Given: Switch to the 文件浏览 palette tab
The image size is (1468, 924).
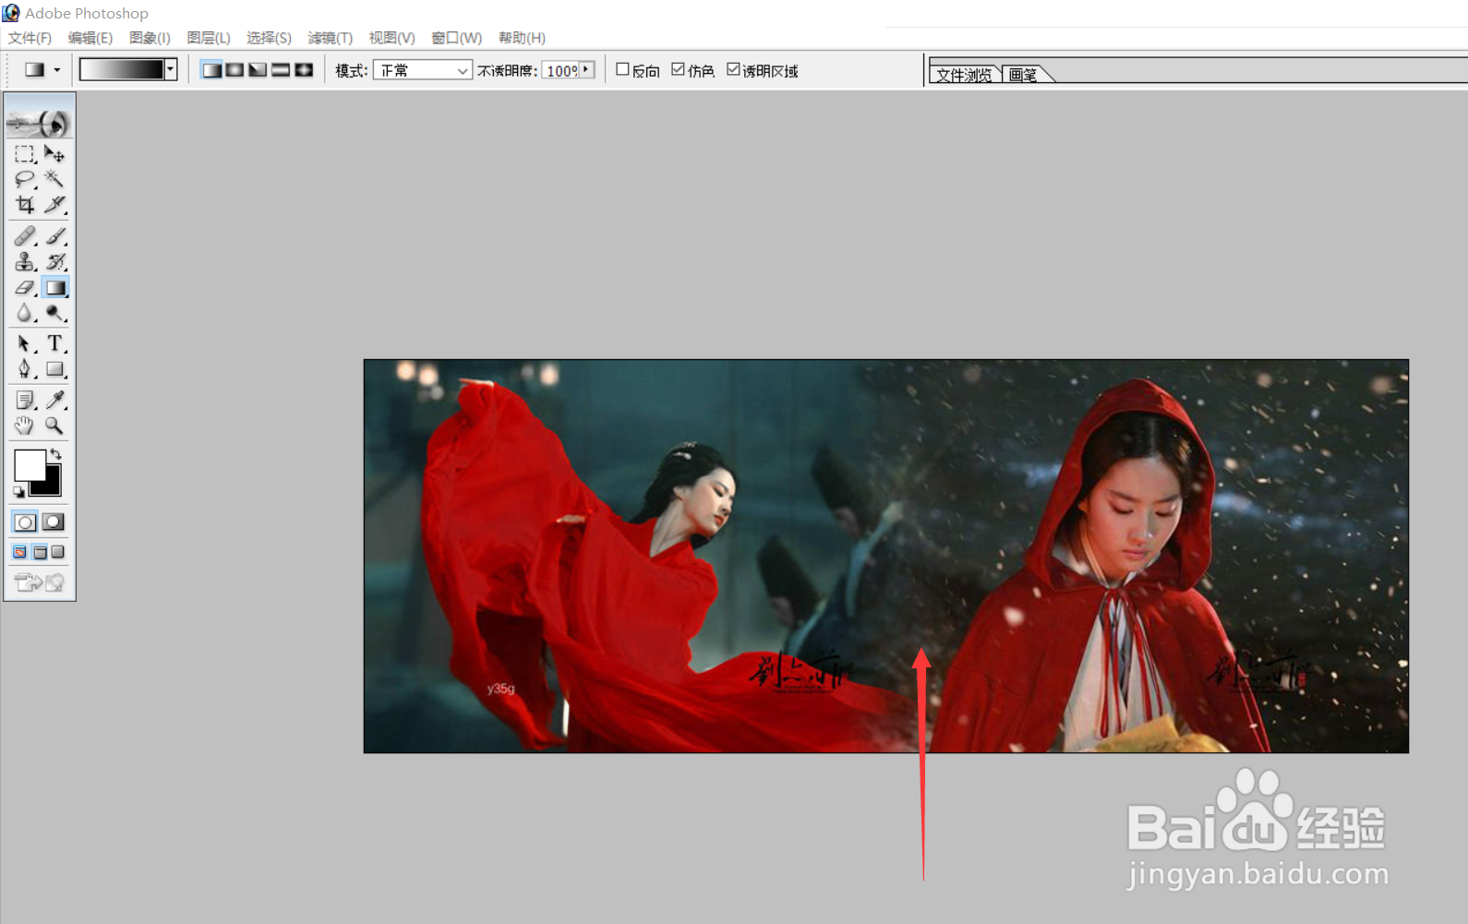Looking at the screenshot, I should [x=964, y=75].
